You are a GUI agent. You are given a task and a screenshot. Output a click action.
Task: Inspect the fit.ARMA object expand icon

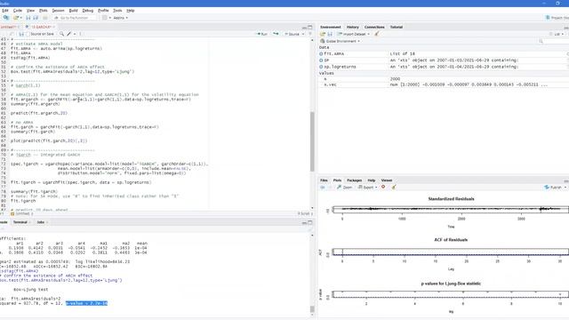tap(321, 53)
